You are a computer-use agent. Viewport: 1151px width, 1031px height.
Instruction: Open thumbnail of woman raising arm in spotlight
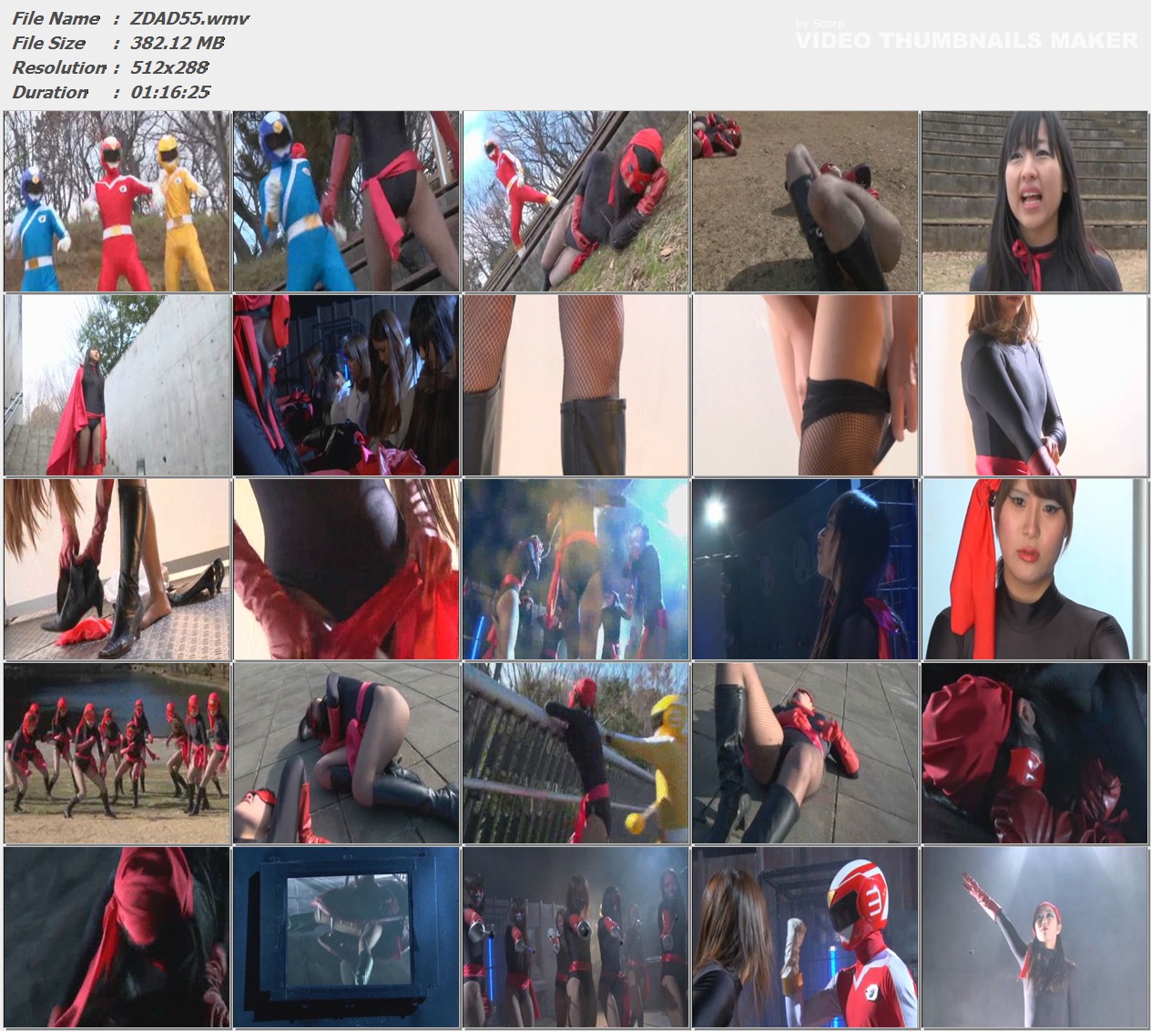point(1034,937)
